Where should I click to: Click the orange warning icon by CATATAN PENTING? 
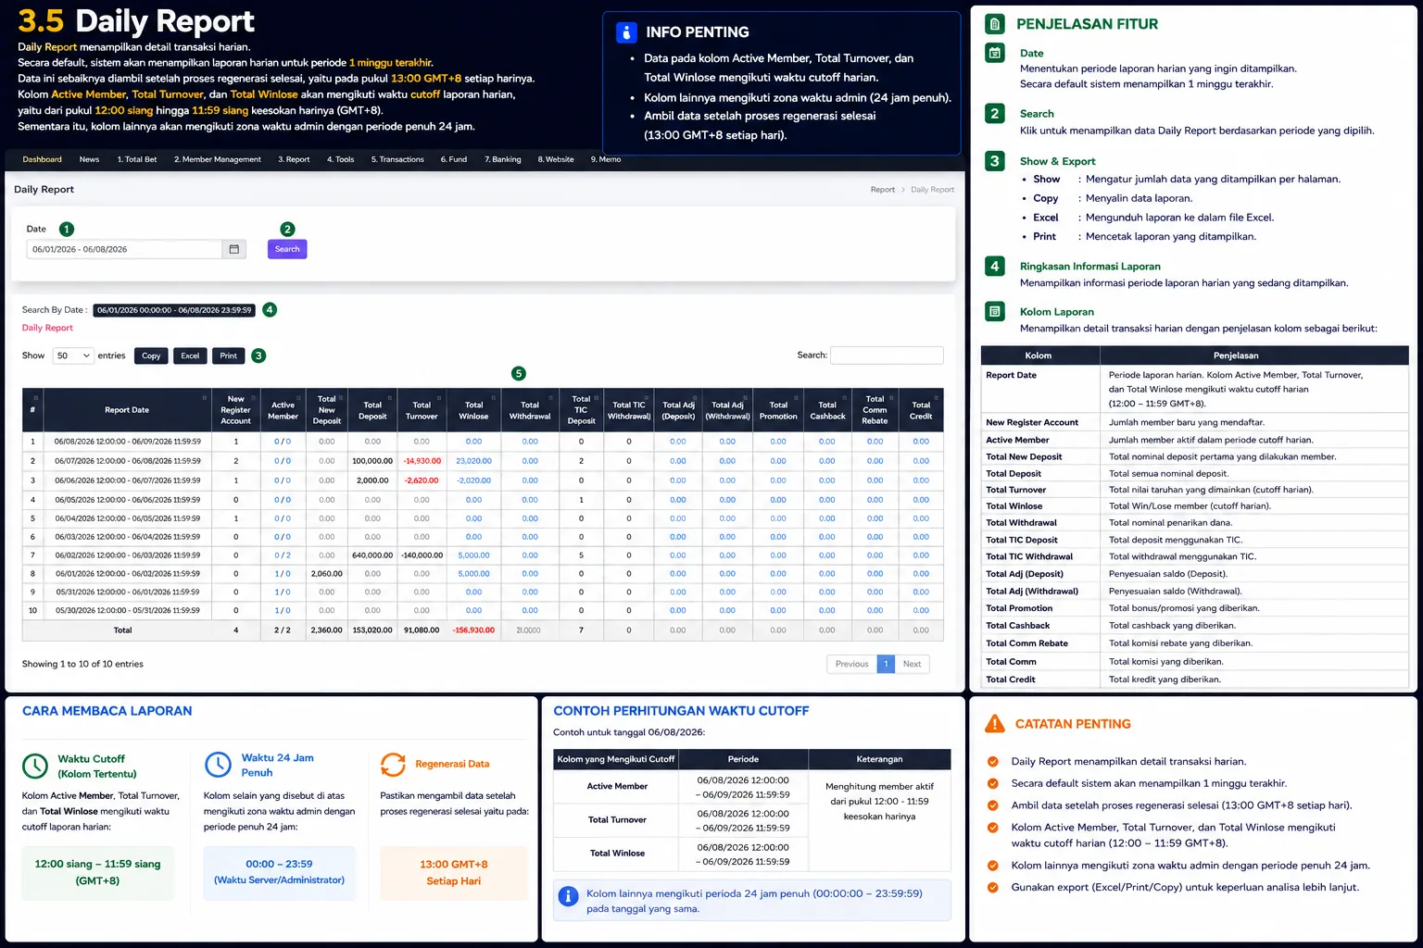point(994,724)
